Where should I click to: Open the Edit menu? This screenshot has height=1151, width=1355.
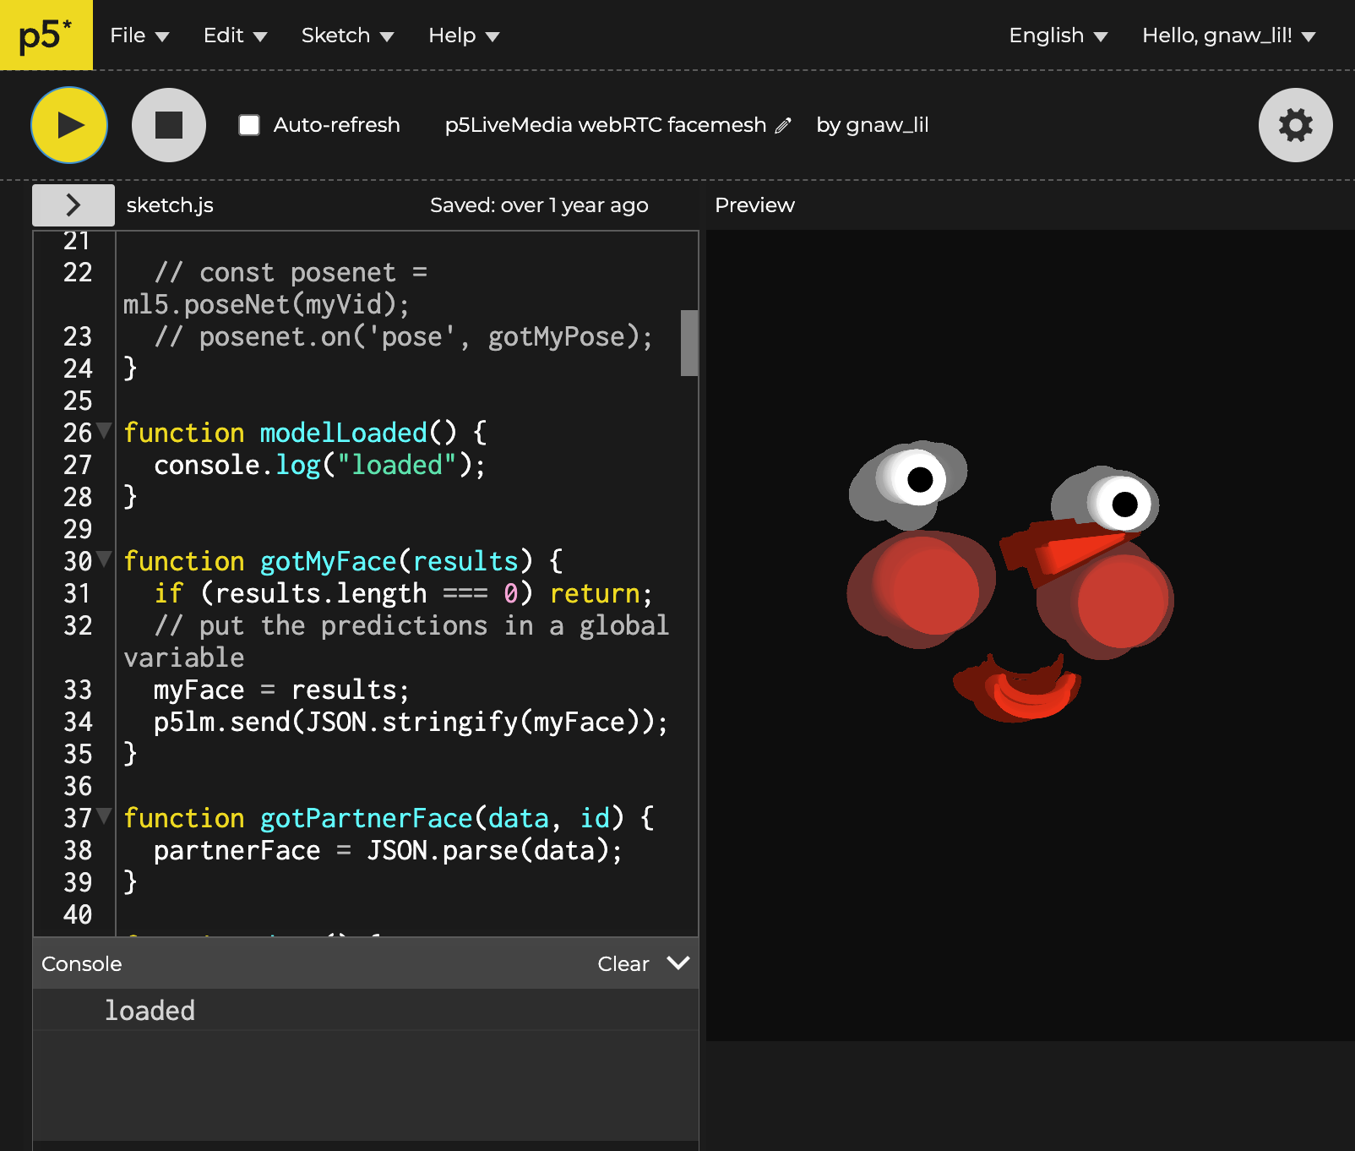tap(235, 35)
